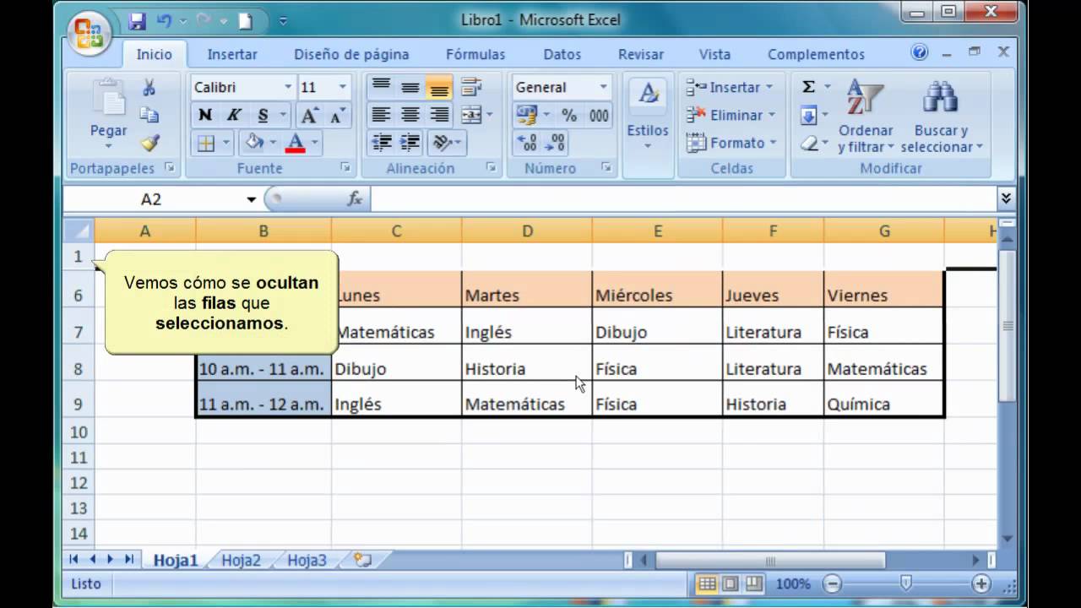Switch to the Datos tab
This screenshot has width=1081, height=608.
coord(562,54)
